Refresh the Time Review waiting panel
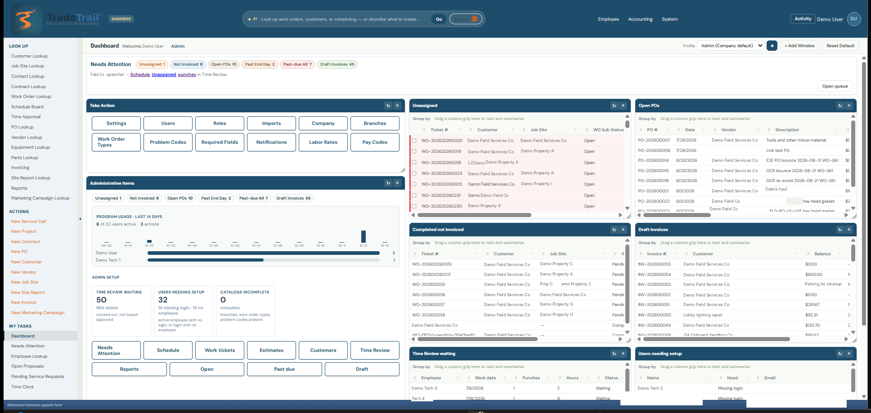This screenshot has width=871, height=413. tap(614, 354)
